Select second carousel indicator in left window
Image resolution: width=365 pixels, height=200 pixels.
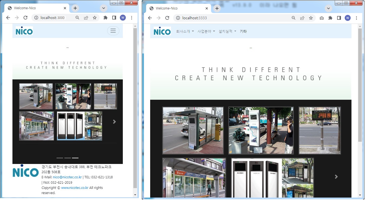click(x=68, y=158)
